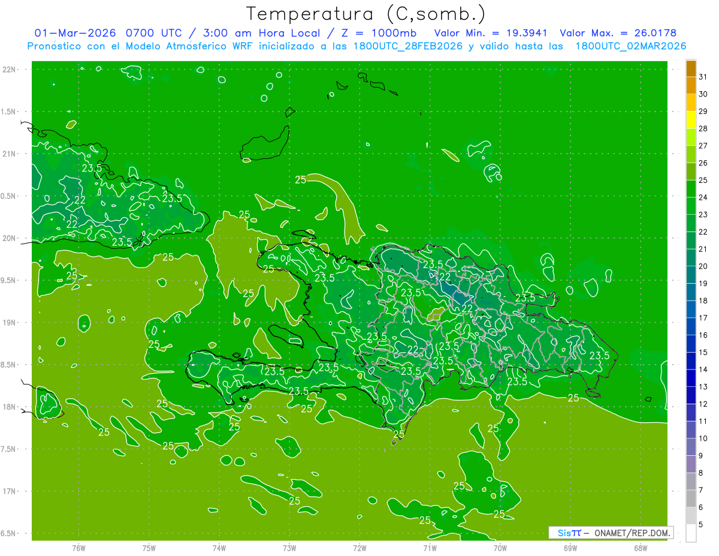
Task: Click the teal swatch between 19 and 20
Action: pos(691,275)
